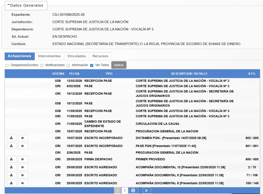Check the Notificaciones filter
Viewport: 263px width, 194px height.
[x=42, y=65]
